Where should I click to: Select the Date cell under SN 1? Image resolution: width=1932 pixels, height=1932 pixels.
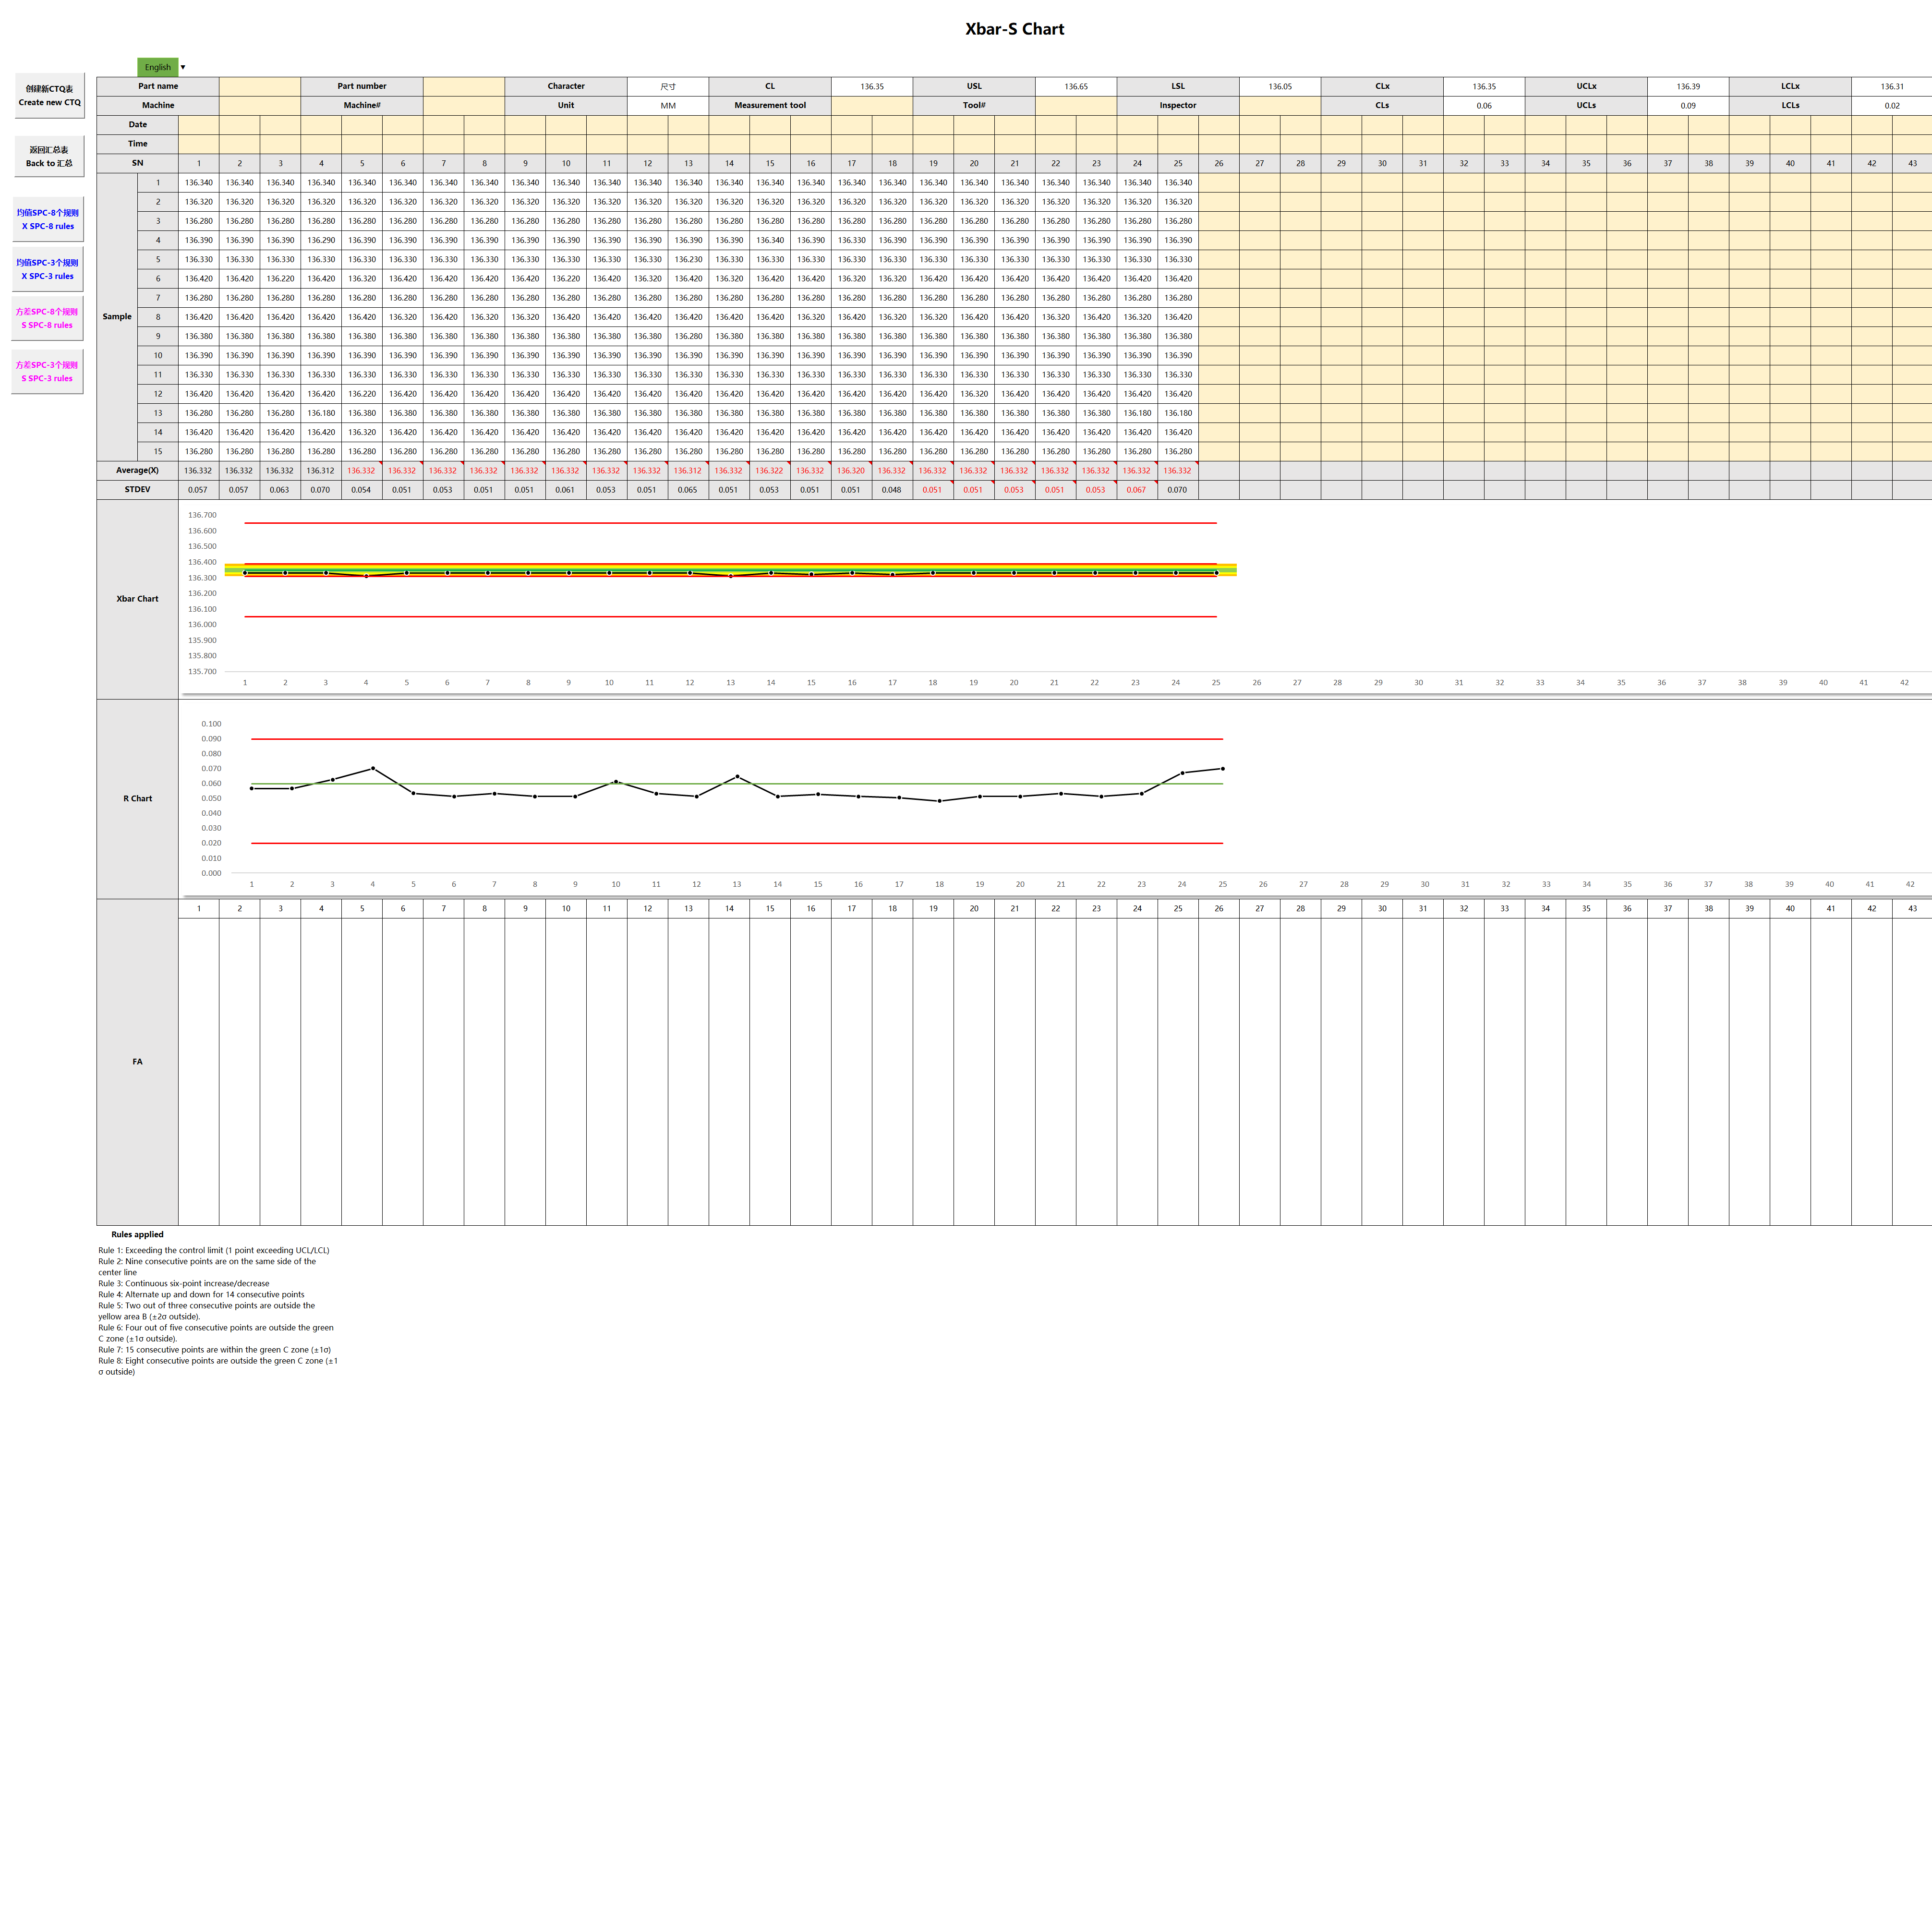[199, 124]
